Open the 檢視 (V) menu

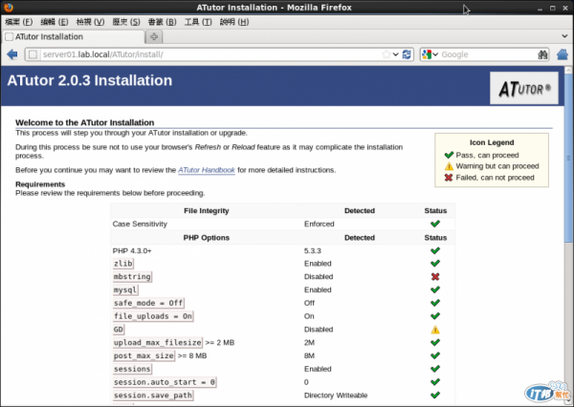[90, 22]
